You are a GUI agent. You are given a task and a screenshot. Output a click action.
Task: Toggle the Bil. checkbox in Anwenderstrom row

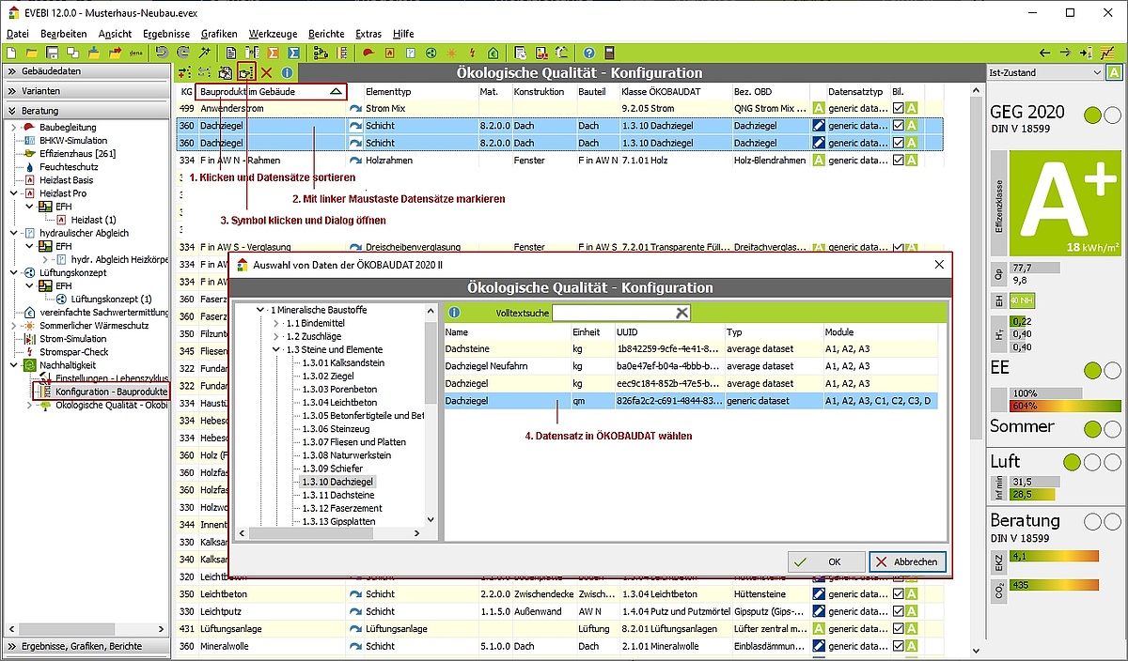tap(899, 109)
